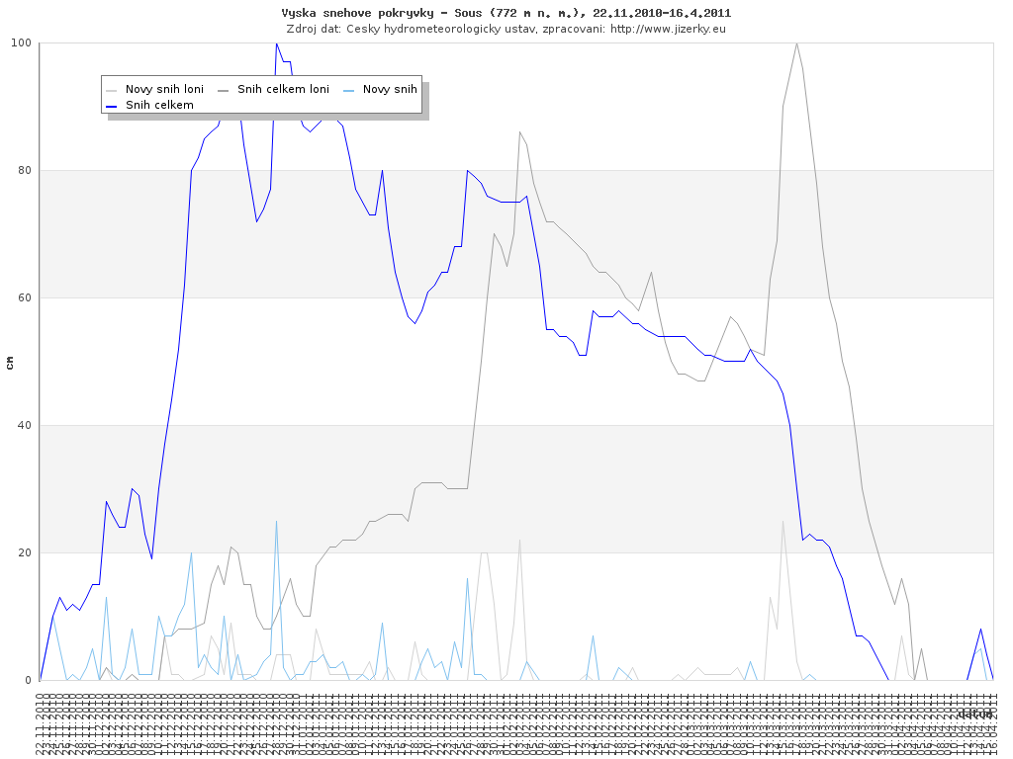Click the 'Snih celkem' legend label
This screenshot has height=759, width=1013.
point(159,104)
